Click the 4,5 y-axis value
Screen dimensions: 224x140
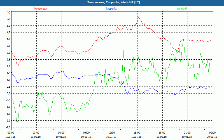pyautogui.click(x=9, y=32)
